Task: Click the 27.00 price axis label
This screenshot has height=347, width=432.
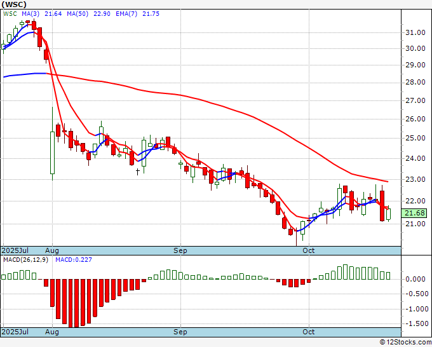Action: click(x=415, y=100)
